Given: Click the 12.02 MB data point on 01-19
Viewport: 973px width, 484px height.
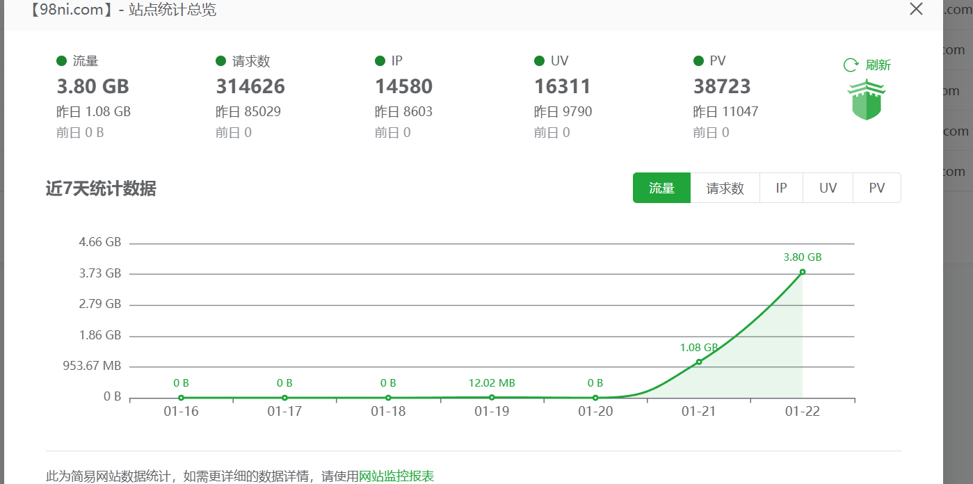Looking at the screenshot, I should [491, 396].
